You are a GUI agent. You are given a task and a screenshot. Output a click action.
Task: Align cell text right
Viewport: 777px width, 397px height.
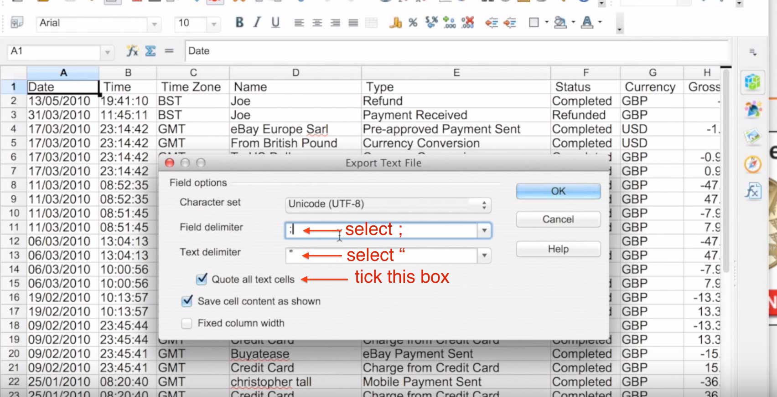(x=335, y=23)
